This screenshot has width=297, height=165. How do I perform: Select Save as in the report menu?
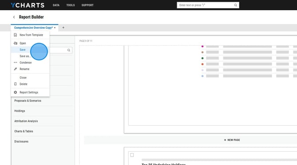(30, 56)
